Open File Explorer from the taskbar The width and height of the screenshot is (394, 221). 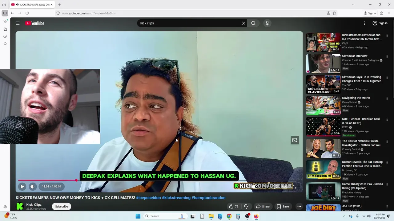pos(211,216)
